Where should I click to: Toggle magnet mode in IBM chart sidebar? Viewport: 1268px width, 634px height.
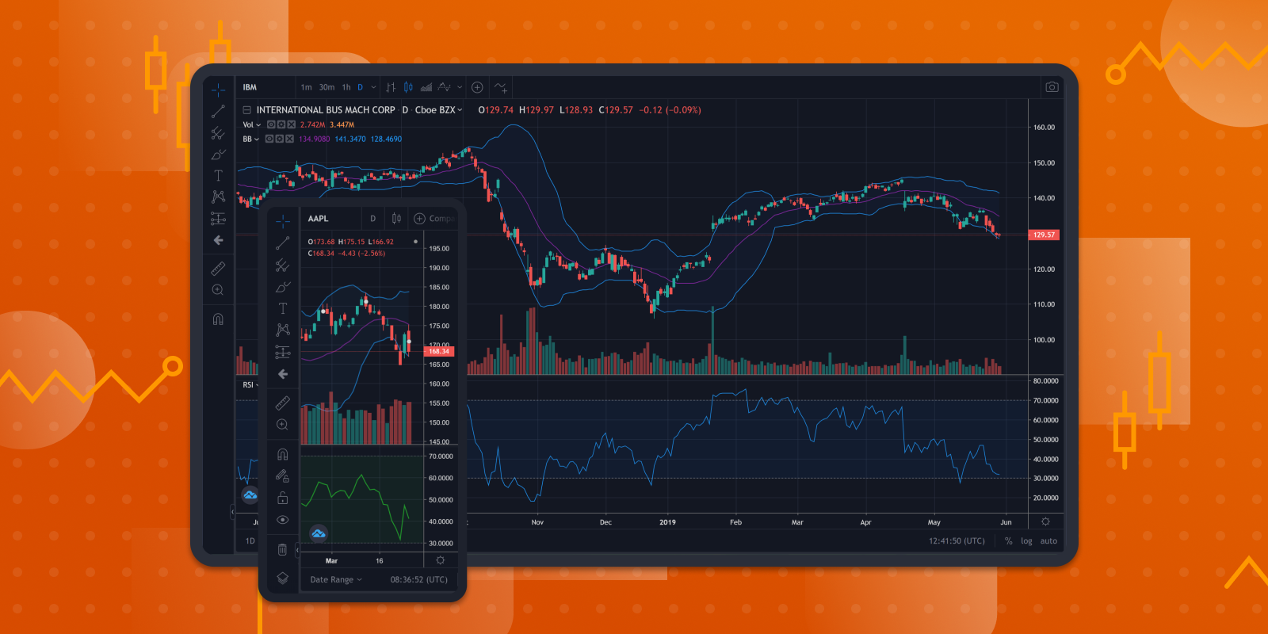[218, 319]
